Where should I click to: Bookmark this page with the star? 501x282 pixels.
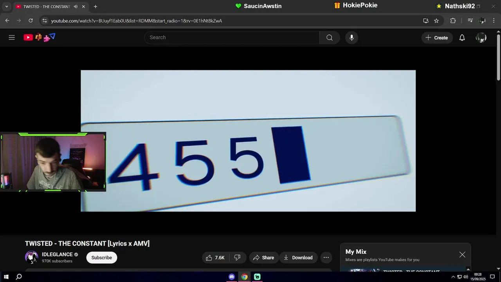[x=436, y=21]
